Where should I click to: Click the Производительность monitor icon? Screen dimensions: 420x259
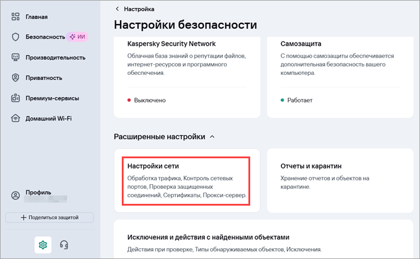pyautogui.click(x=16, y=58)
